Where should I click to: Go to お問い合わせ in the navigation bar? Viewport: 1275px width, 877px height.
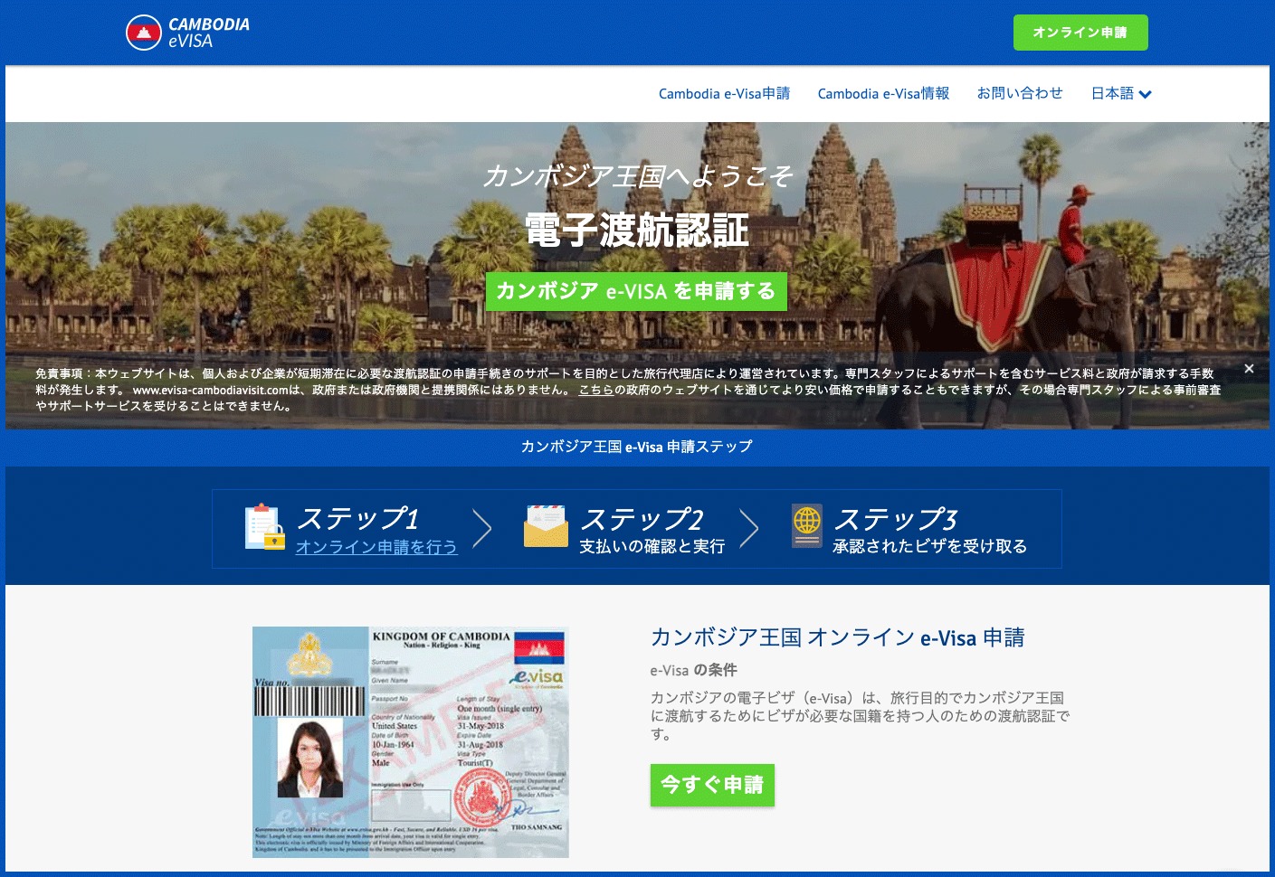tap(1020, 93)
